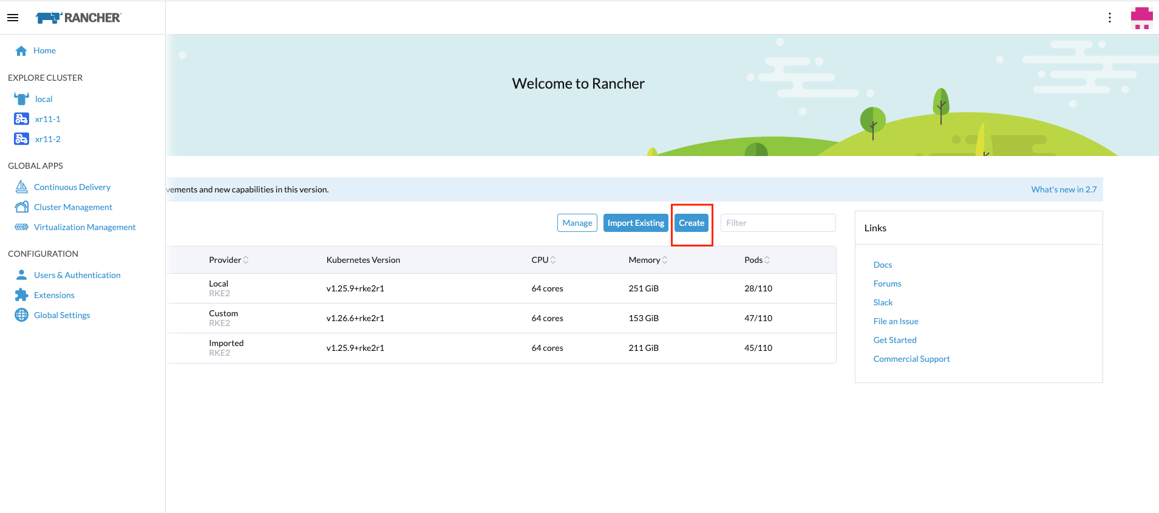
Task: Click the 47/110 pods value
Action: pos(758,318)
